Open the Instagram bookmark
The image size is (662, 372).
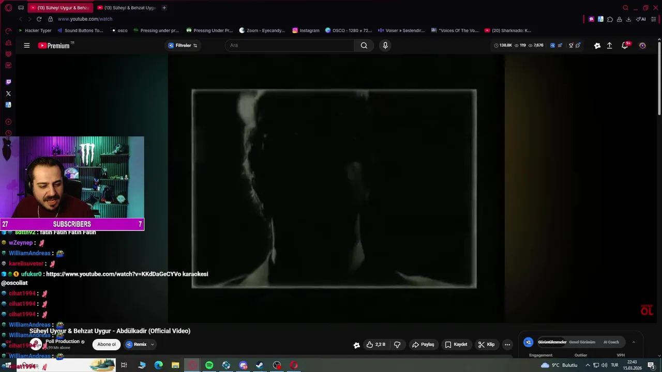(x=306, y=30)
